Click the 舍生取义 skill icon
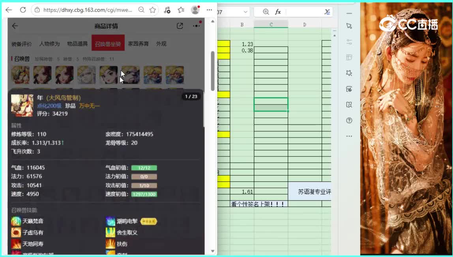This screenshot has width=453, height=257. pos(110,233)
